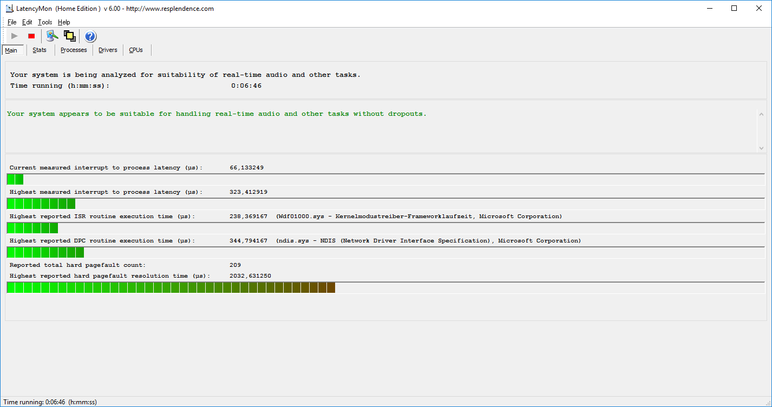This screenshot has width=772, height=407.
Task: Click the 'Reported total hard pagefault count' label
Action: coord(77,265)
